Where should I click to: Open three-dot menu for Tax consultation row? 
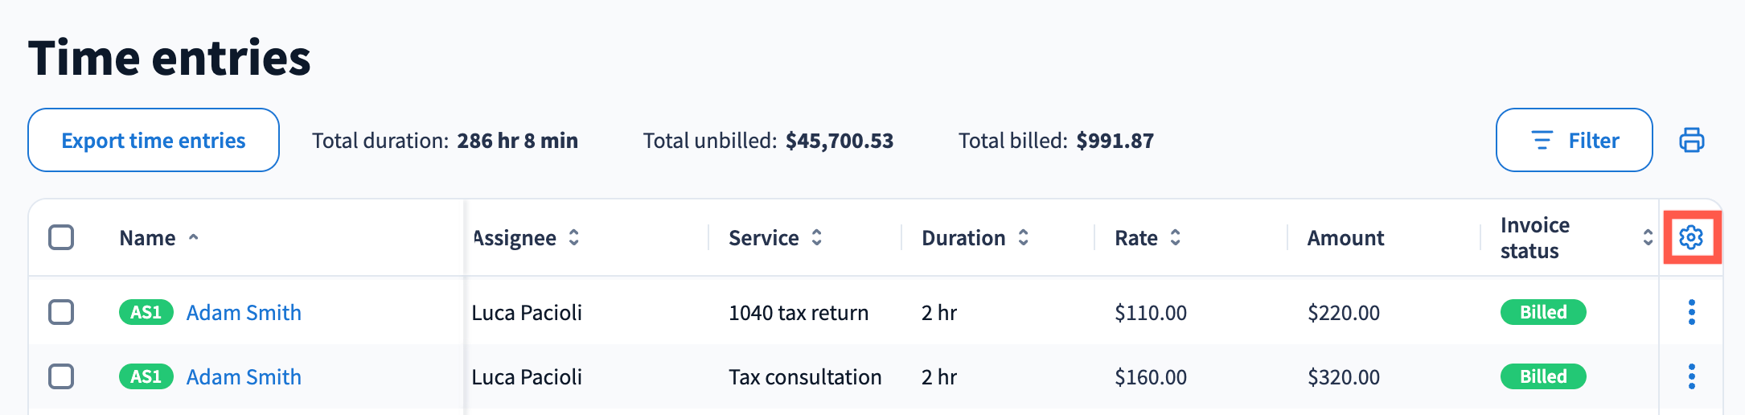point(1691,376)
